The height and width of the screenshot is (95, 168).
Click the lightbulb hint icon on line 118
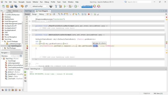pos(27,46)
